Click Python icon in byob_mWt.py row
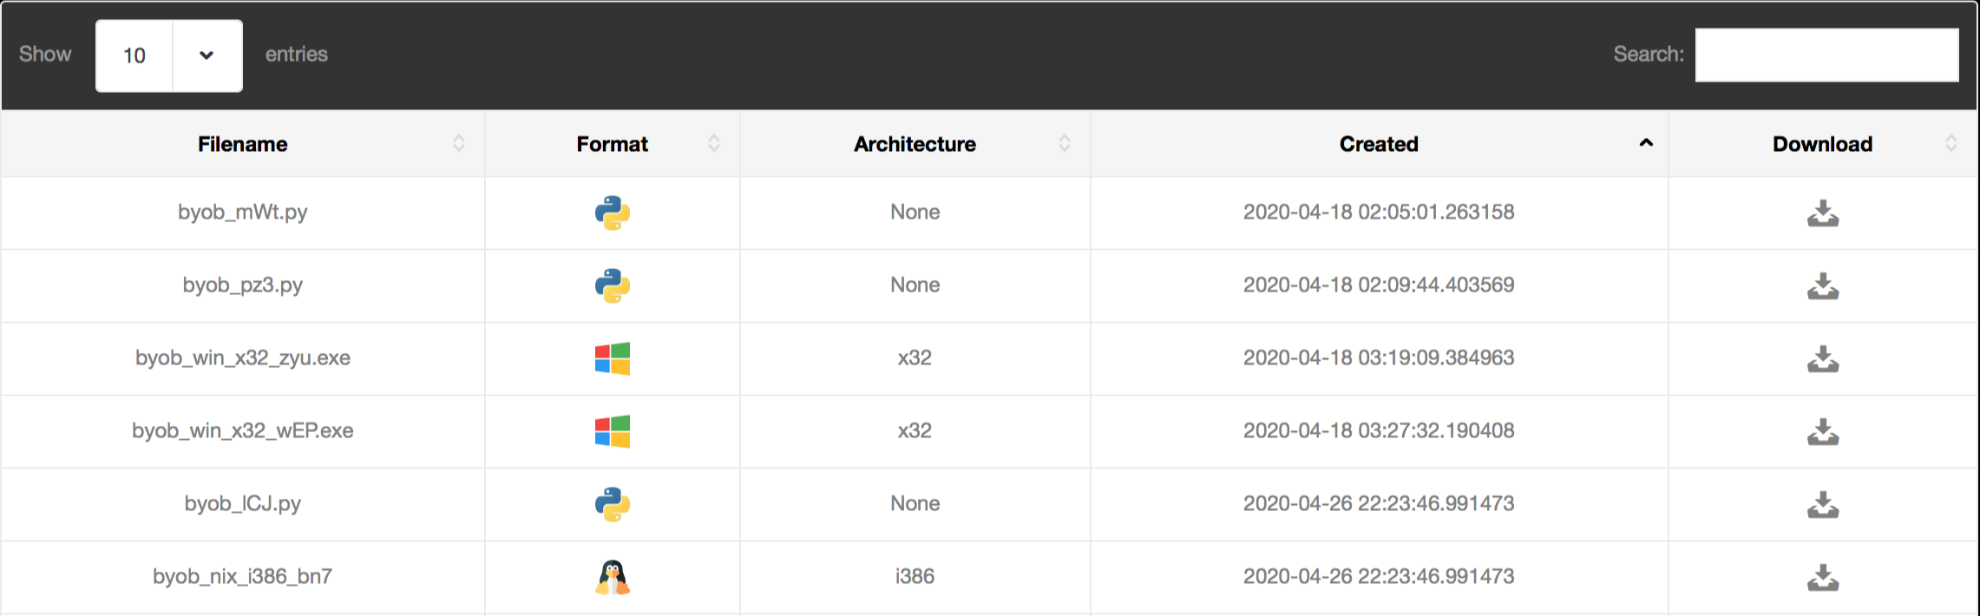Screen dimensions: 1980x616 tap(613, 213)
